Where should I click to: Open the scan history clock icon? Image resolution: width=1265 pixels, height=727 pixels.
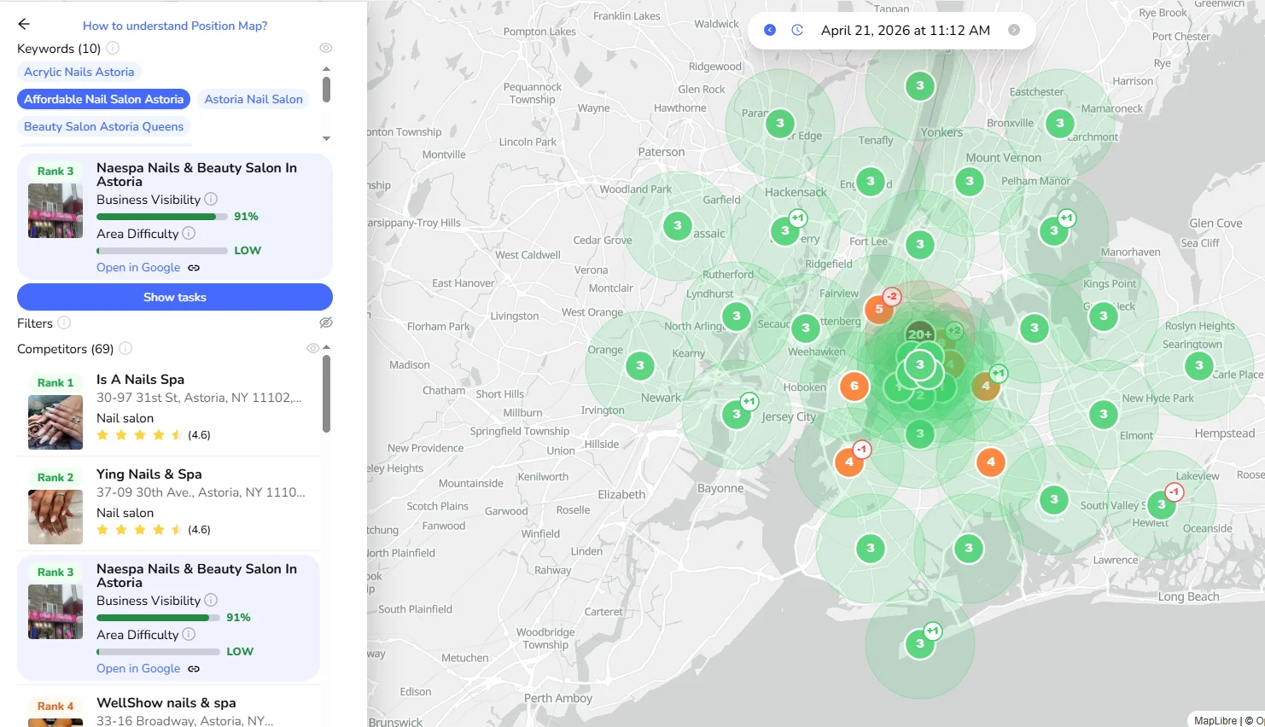coord(797,30)
